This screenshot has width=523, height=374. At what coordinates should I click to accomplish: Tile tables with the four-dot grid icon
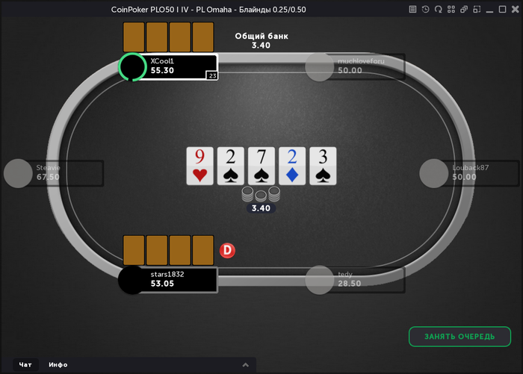pos(451,10)
